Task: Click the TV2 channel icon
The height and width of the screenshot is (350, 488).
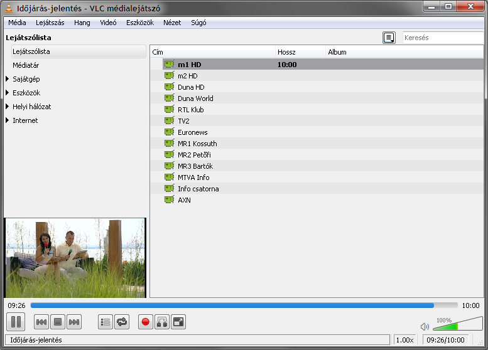Action: [170, 120]
